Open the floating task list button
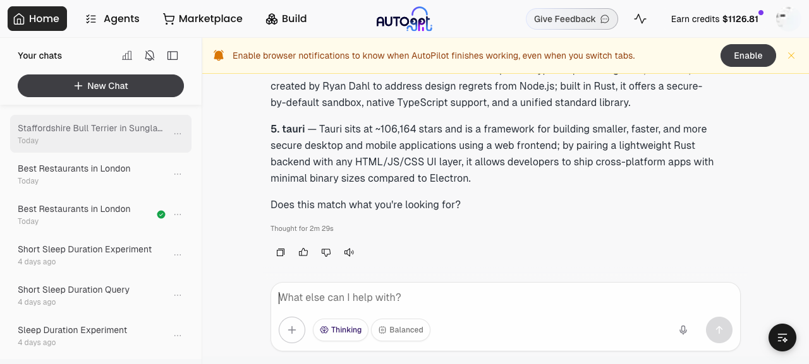809x364 pixels. pos(782,338)
